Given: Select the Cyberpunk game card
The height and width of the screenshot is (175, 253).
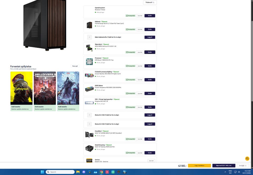Looking at the screenshot, I should (x=21, y=91).
